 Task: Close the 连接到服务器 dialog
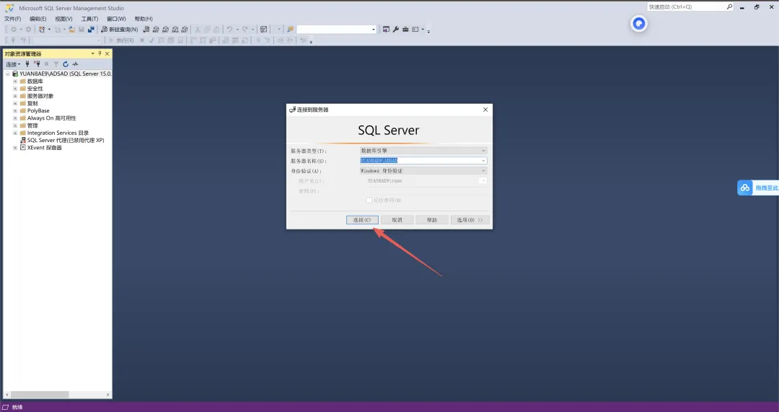(485, 110)
